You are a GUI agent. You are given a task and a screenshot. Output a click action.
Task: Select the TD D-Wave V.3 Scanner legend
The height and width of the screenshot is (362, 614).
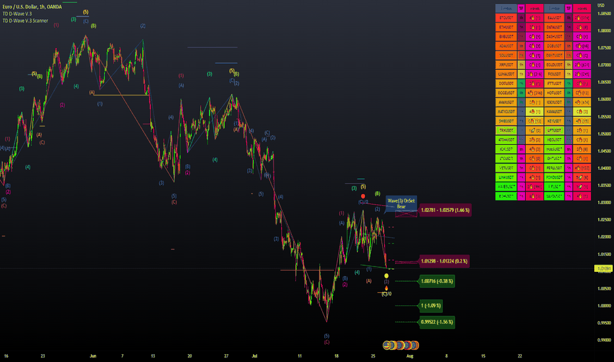coord(25,21)
